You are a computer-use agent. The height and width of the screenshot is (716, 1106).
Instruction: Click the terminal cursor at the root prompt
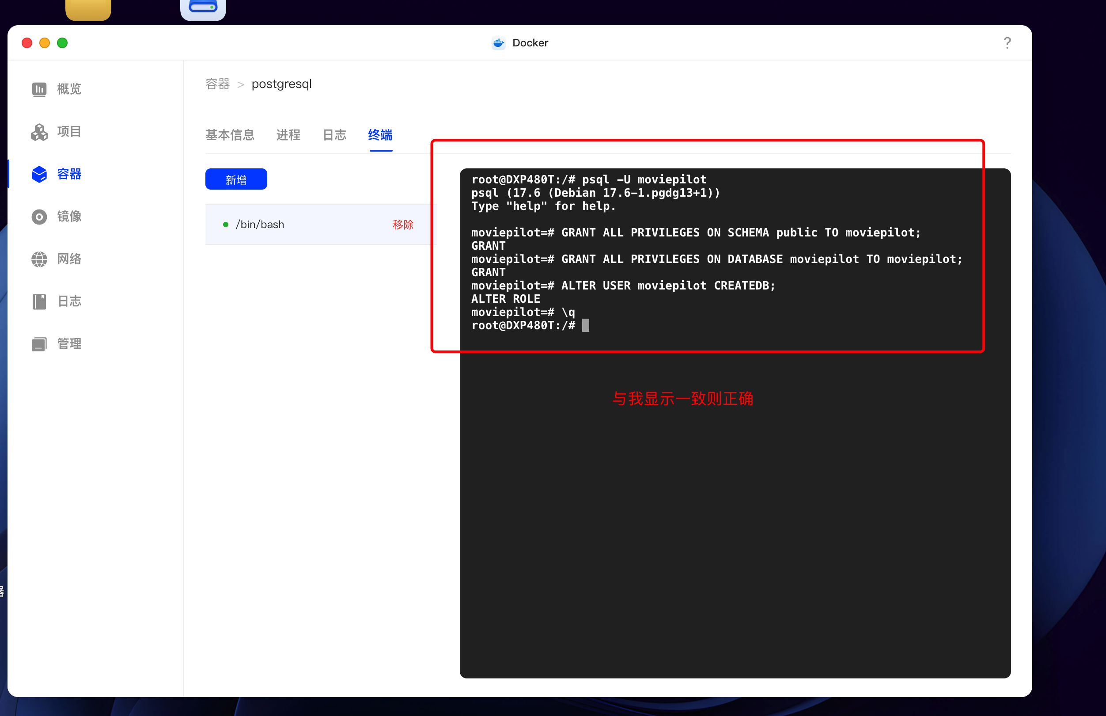click(586, 325)
